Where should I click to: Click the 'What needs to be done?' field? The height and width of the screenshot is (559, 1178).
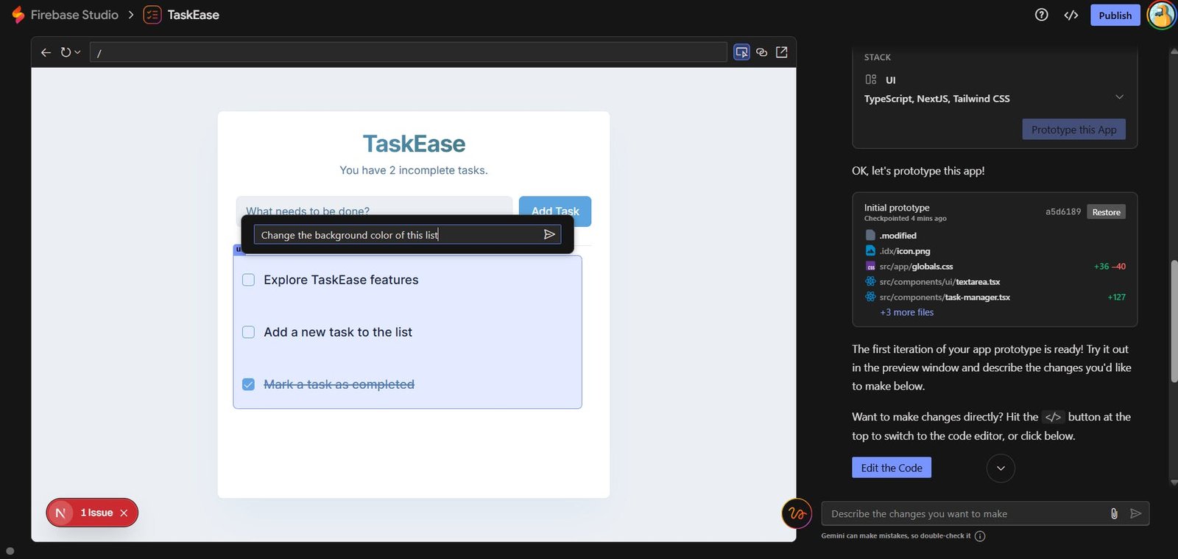coord(374,205)
